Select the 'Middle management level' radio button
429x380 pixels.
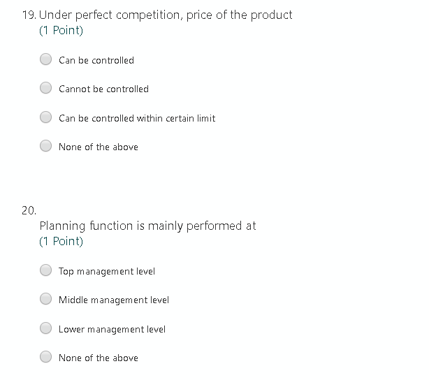click(x=45, y=299)
